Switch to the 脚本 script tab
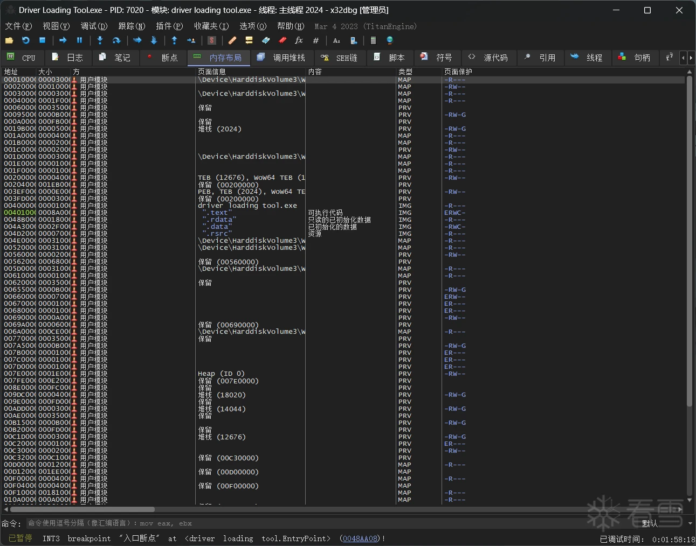Screen dimensions: 696x546 coord(390,58)
